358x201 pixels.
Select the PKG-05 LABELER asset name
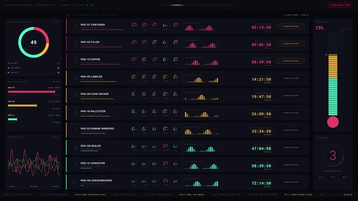point(92,76)
